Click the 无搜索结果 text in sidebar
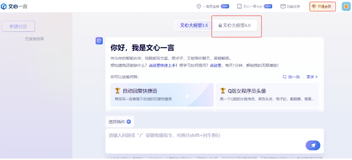Screen dimensions: 352x160 [x=35, y=39]
